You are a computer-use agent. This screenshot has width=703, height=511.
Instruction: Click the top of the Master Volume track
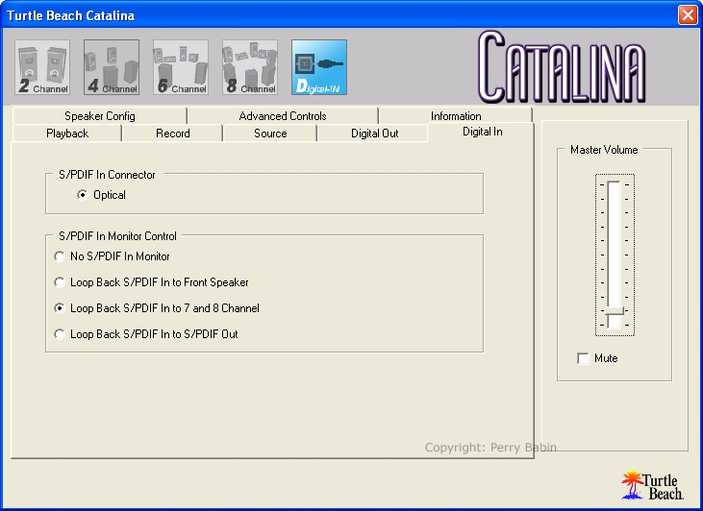(614, 184)
